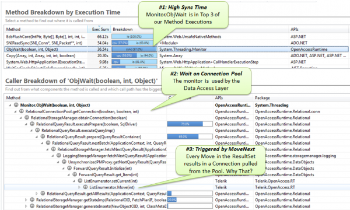Click the icon beside RelationalQueryResult.getAllResults
This screenshot has width=350, height=210.
coord(43,193)
